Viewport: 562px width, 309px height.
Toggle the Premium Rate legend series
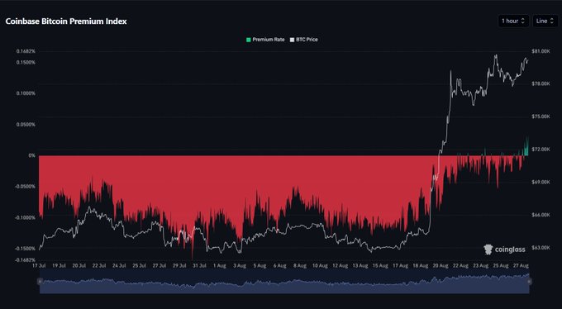point(265,40)
